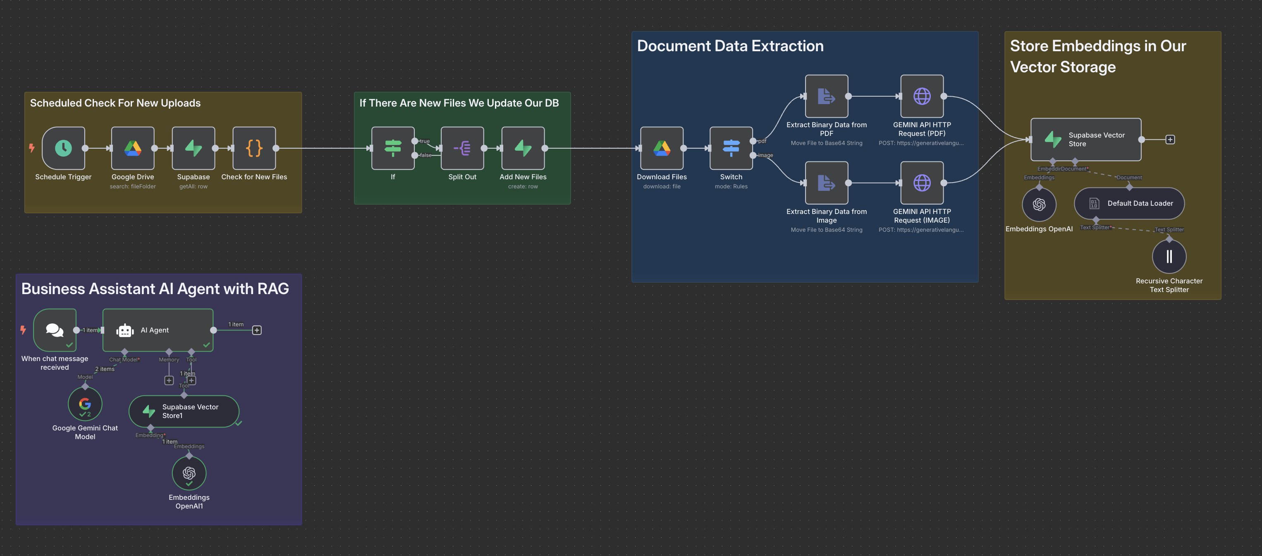Select the Supabase getAll row node
This screenshot has width=1262, height=556.
tap(194, 148)
